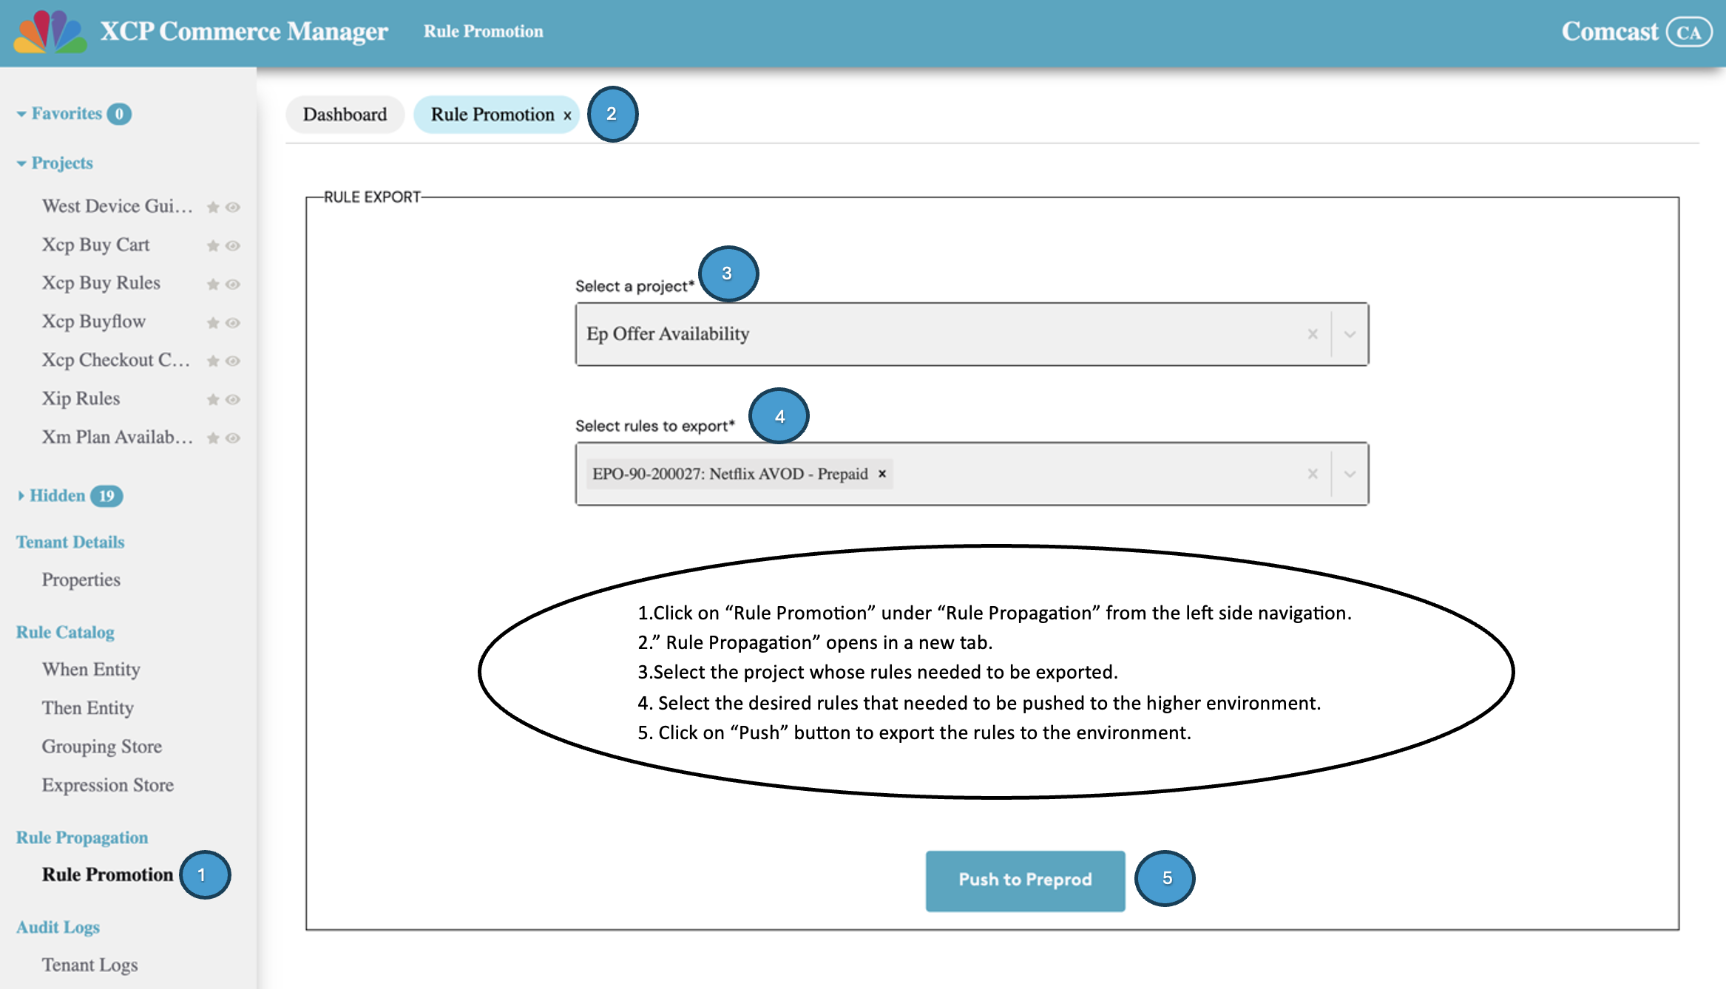Click the Favorites count badge 0

click(119, 115)
